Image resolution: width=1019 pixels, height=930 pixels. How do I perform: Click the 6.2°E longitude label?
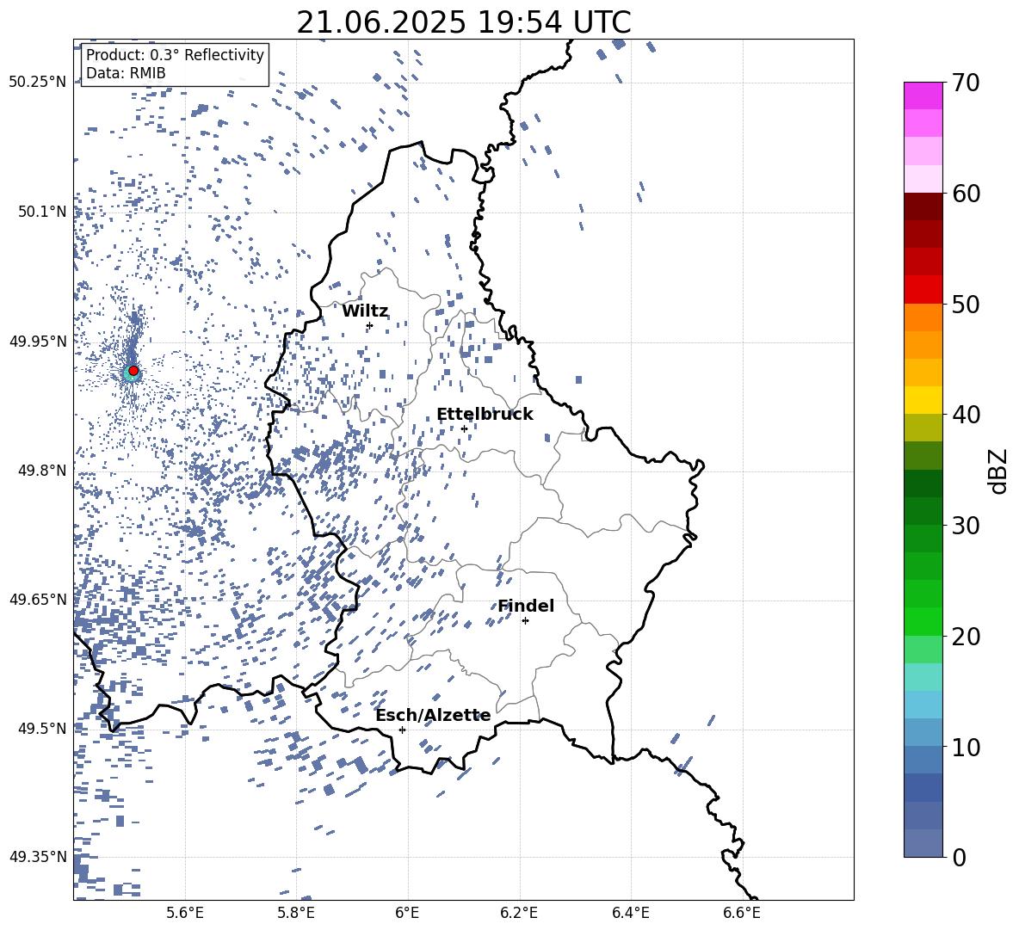519,913
